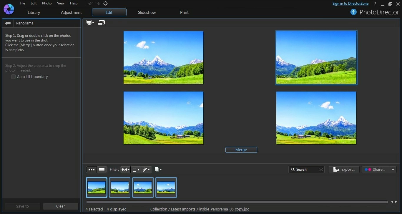Image resolution: width=402 pixels, height=214 pixels.
Task: Open the Photo menu
Action: click(x=46, y=3)
